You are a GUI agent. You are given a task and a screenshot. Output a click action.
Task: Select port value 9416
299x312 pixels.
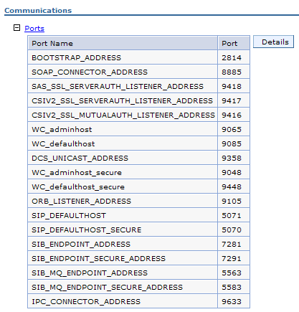[232, 115]
